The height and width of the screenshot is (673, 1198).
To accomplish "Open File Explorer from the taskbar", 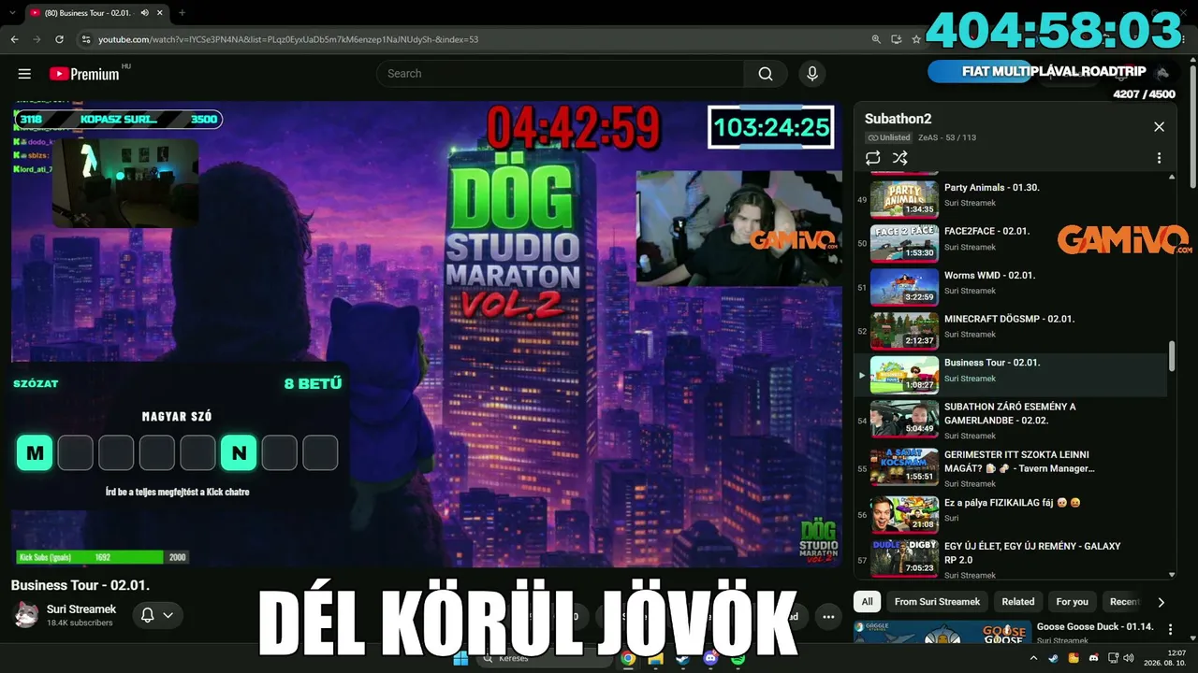I will (656, 658).
